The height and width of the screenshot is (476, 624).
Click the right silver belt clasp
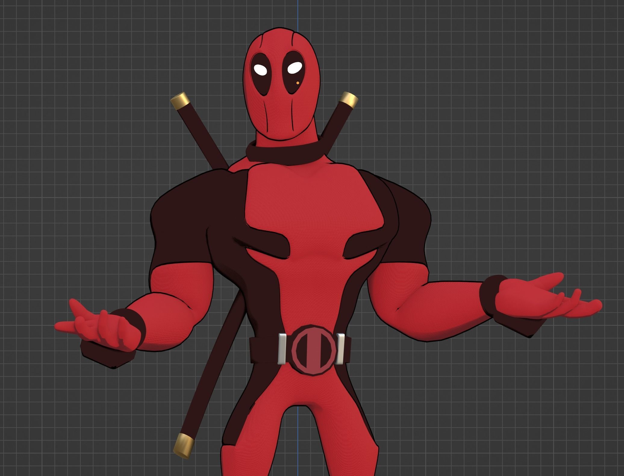point(341,348)
